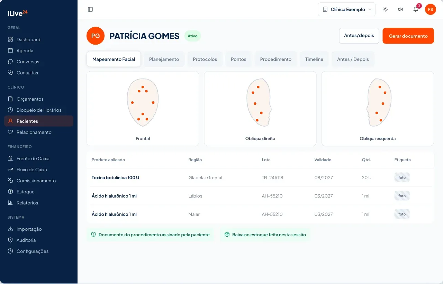This screenshot has width=443, height=284.
Task: Switch to the Planejamento tab
Action: pyautogui.click(x=164, y=59)
